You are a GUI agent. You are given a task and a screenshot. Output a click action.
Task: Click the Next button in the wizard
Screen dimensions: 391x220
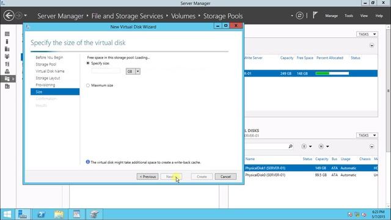tap(171, 177)
